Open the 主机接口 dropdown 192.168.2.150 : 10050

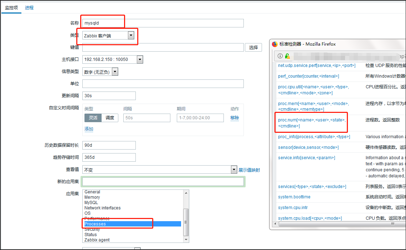pos(112,59)
